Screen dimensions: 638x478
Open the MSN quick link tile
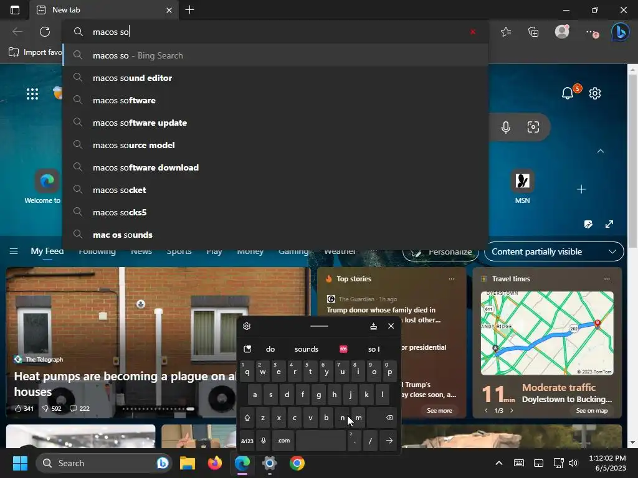tap(523, 187)
